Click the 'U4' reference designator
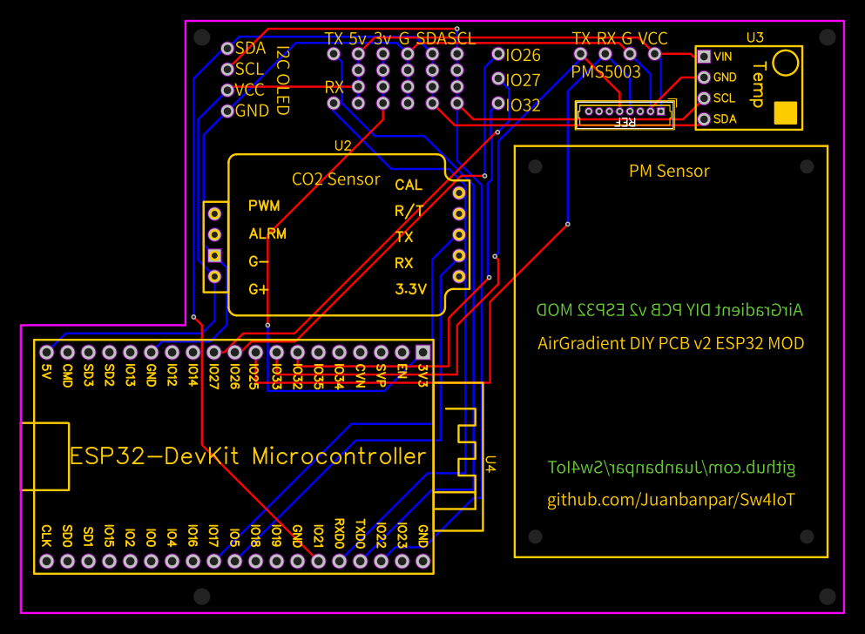This screenshot has height=634, width=865. 490,463
